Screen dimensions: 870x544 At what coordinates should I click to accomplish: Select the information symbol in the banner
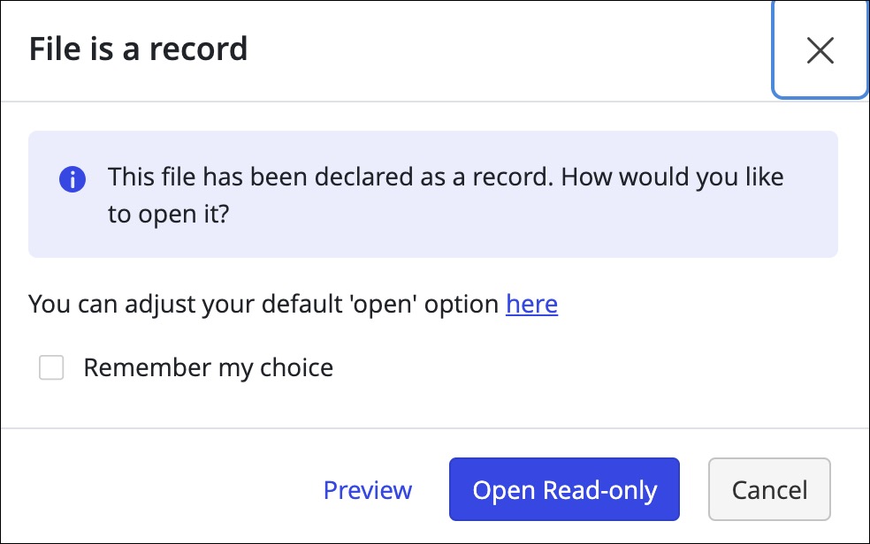[x=72, y=178]
